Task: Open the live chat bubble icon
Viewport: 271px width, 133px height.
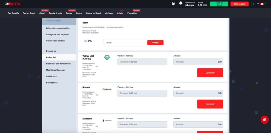Action: [x=265, y=120]
